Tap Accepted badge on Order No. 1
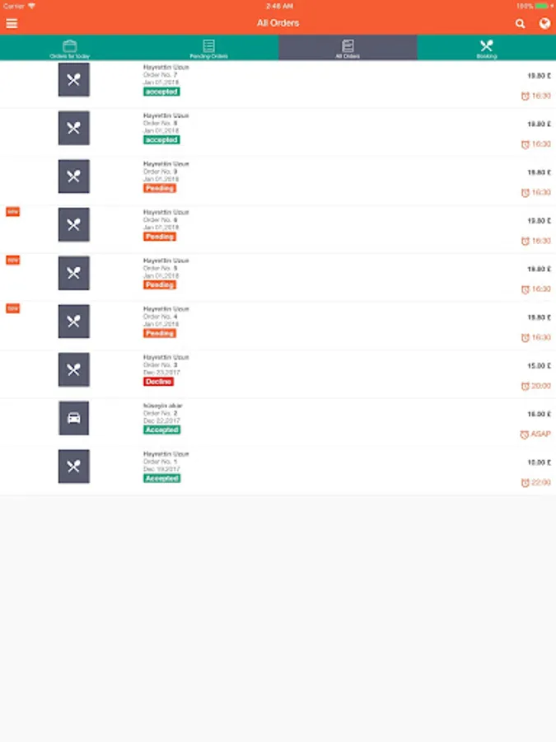Screen dimensions: 556x742 (x=161, y=478)
